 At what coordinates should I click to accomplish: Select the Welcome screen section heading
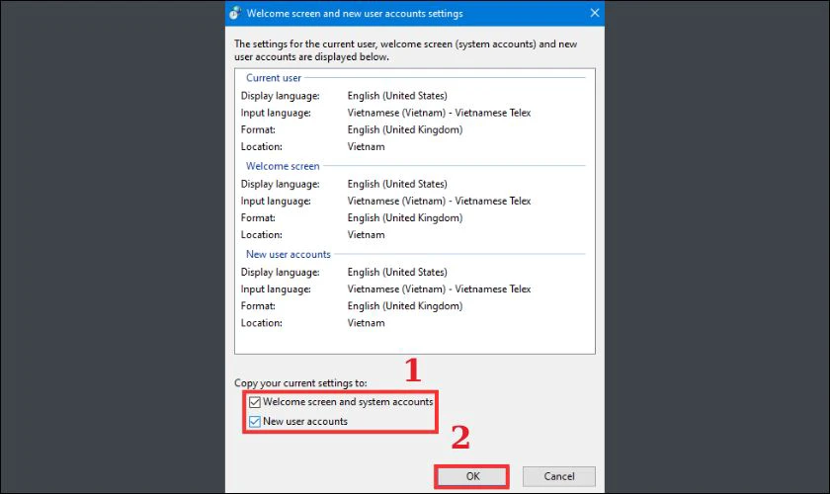pyautogui.click(x=283, y=166)
